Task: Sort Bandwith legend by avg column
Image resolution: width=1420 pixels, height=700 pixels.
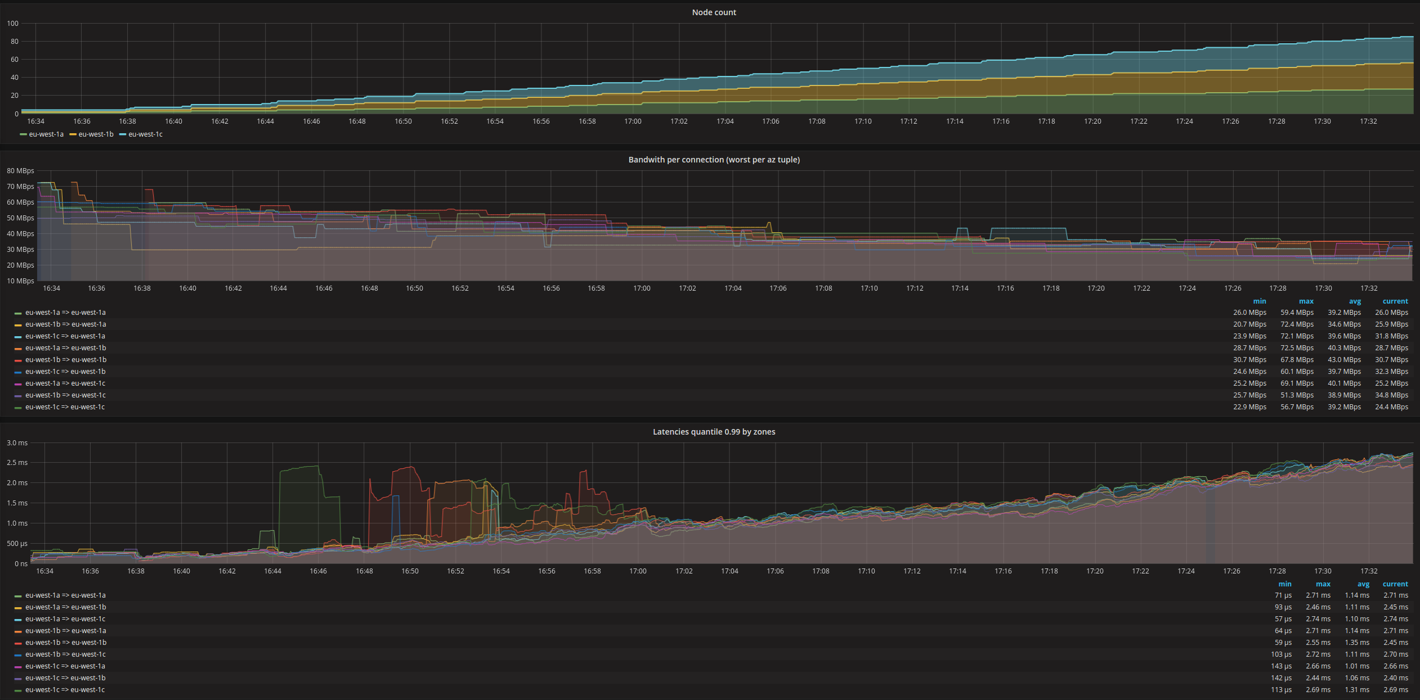Action: [x=1355, y=301]
